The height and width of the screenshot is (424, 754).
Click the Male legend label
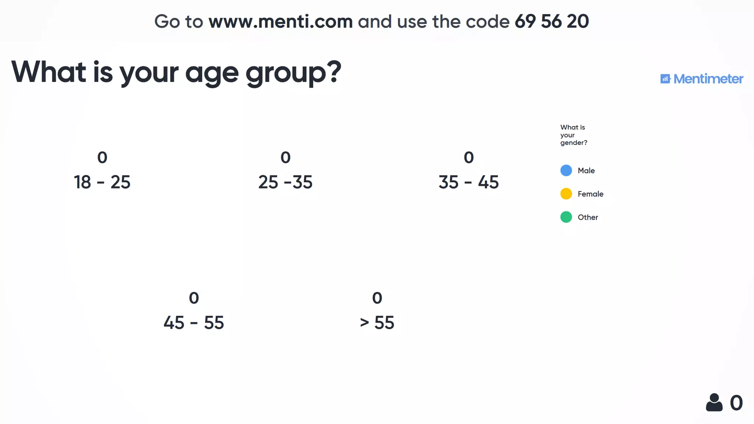[586, 170]
